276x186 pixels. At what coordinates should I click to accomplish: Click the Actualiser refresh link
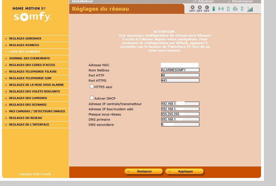tap(205, 1)
